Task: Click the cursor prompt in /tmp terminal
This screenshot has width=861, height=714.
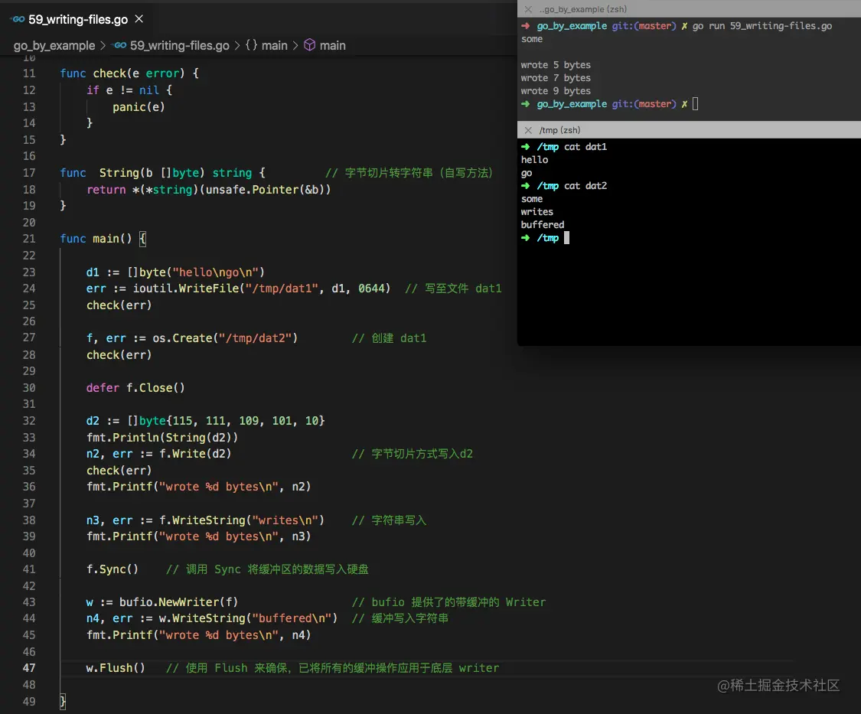Action: coord(566,238)
